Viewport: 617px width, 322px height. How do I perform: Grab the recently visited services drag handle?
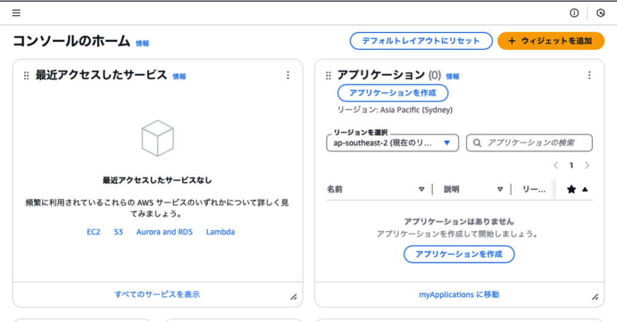tap(27, 76)
